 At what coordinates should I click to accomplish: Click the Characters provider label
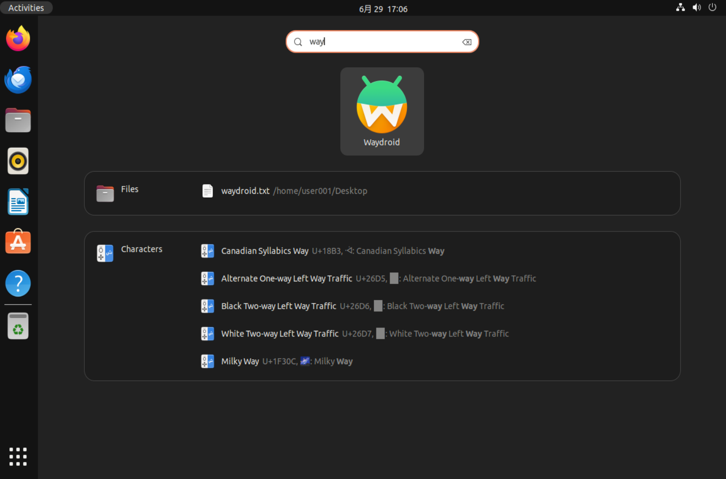click(x=142, y=249)
